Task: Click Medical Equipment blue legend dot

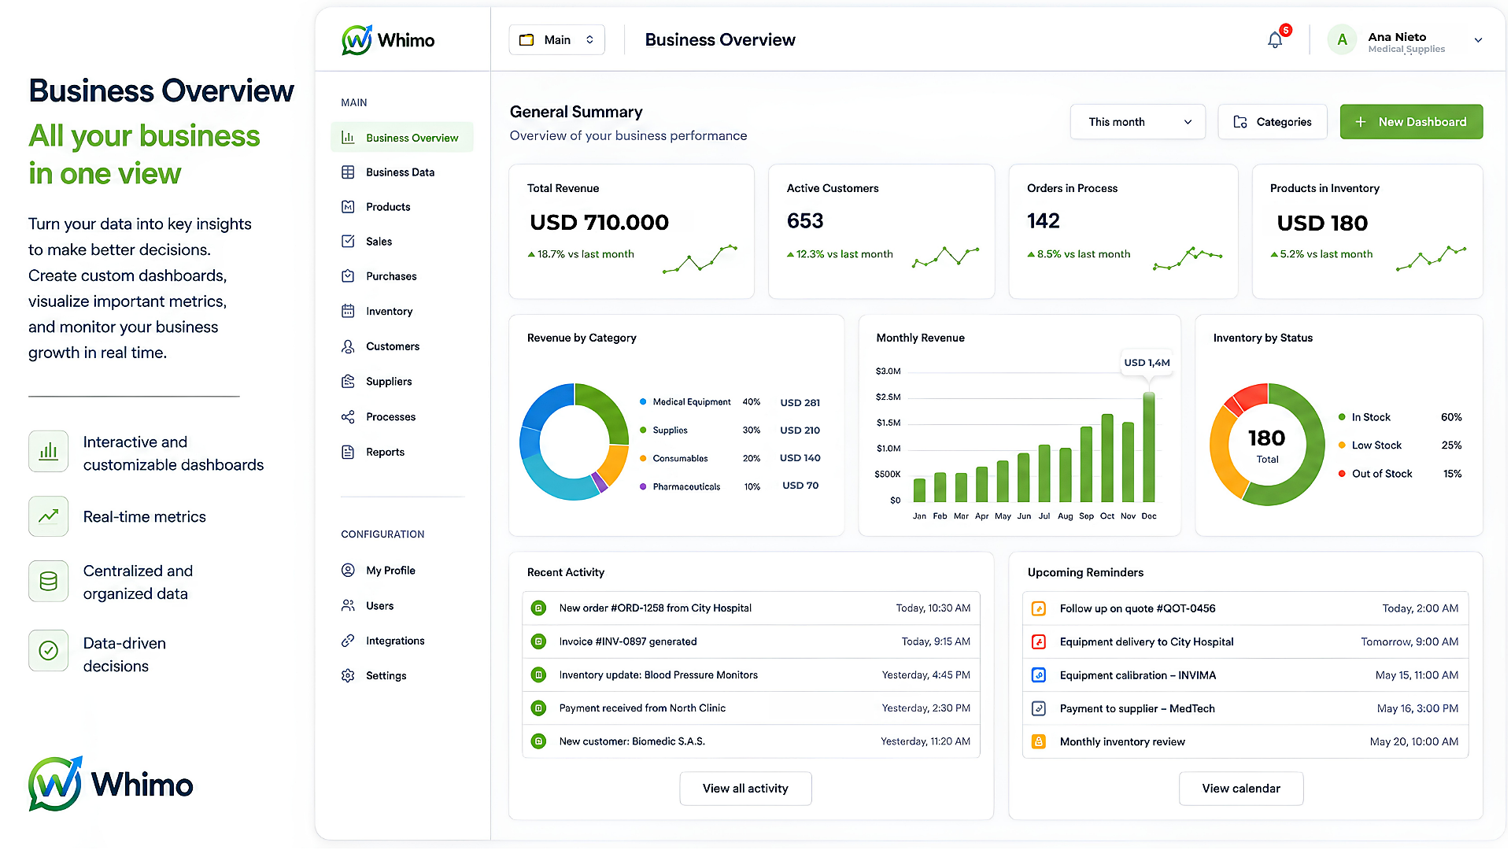Action: point(643,402)
